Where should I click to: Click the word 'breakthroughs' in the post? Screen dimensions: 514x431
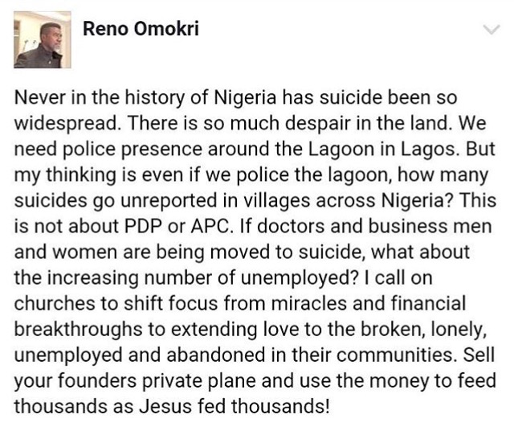[79, 330]
